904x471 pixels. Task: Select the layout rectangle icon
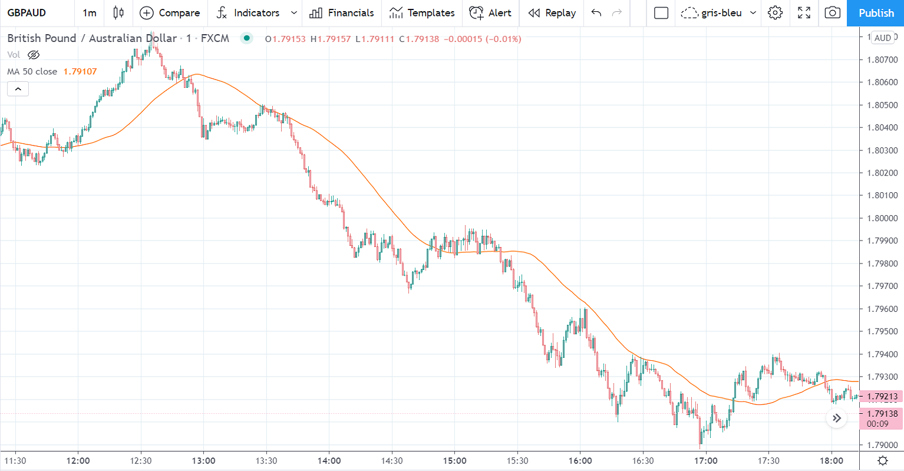coord(661,12)
